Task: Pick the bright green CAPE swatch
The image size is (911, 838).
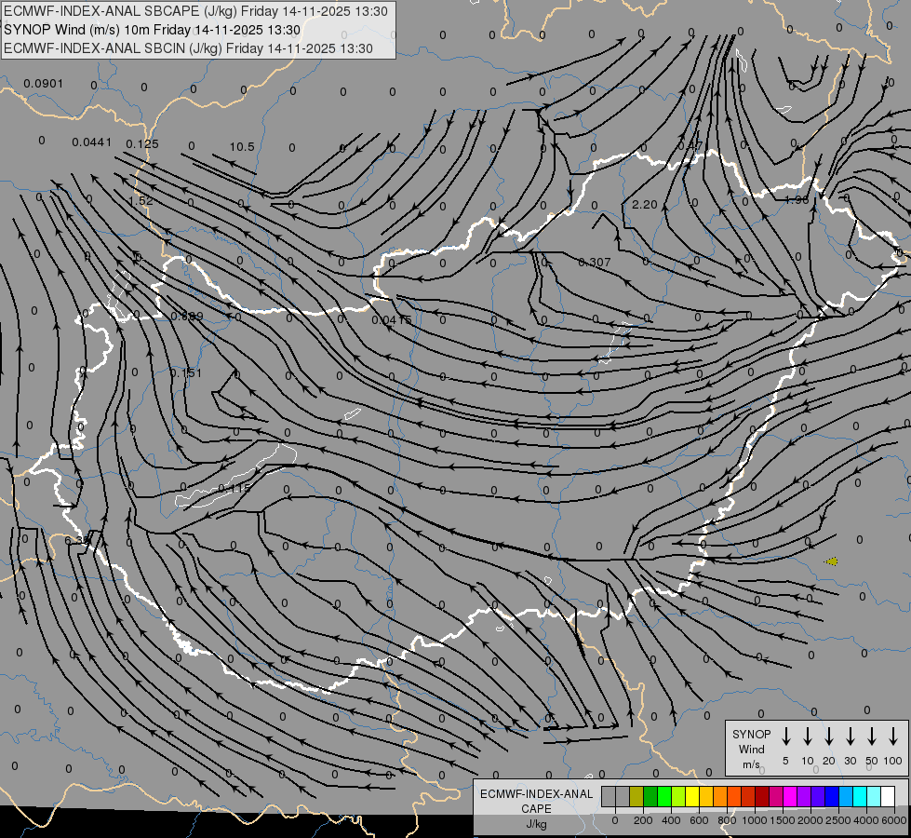Action: [x=664, y=796]
